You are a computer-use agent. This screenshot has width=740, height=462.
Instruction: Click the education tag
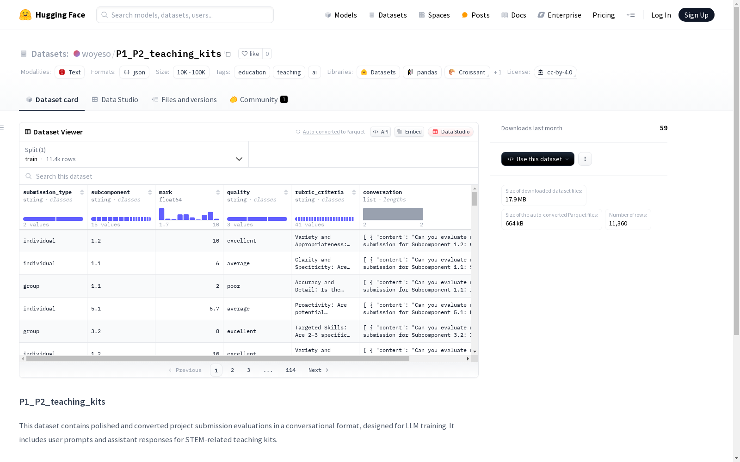pyautogui.click(x=252, y=72)
